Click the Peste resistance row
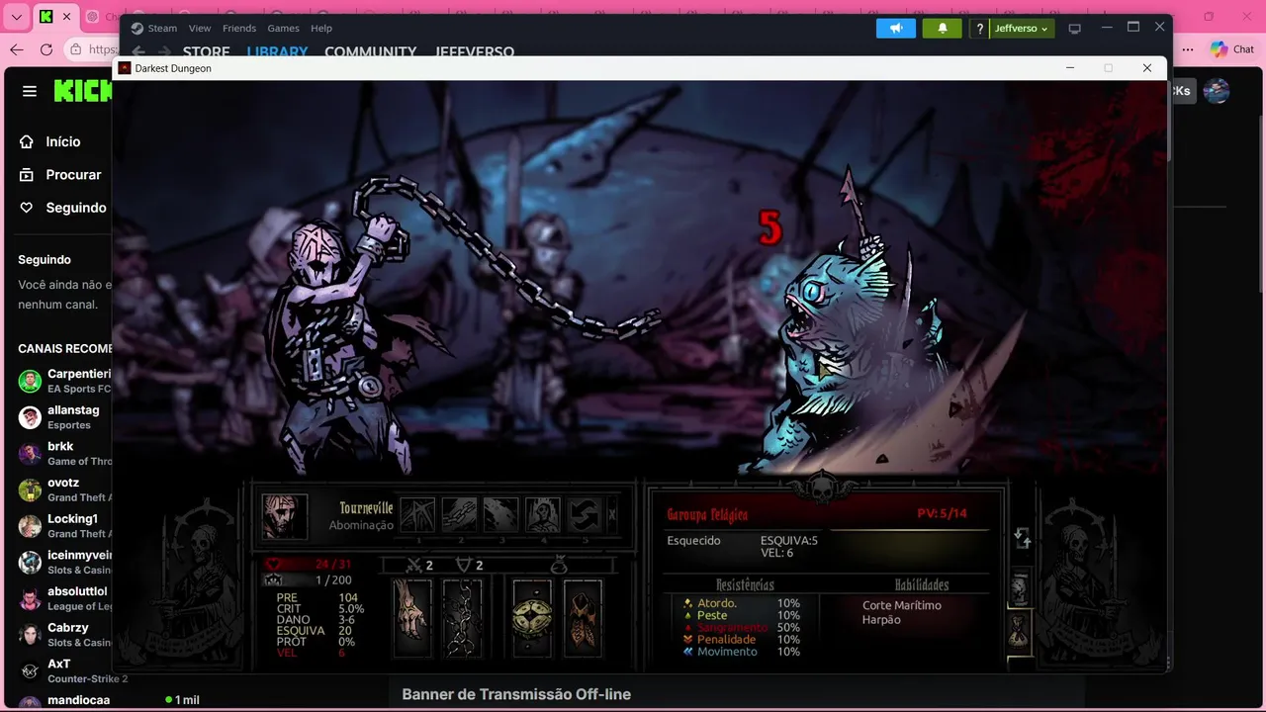The width and height of the screenshot is (1266, 712). click(742, 615)
